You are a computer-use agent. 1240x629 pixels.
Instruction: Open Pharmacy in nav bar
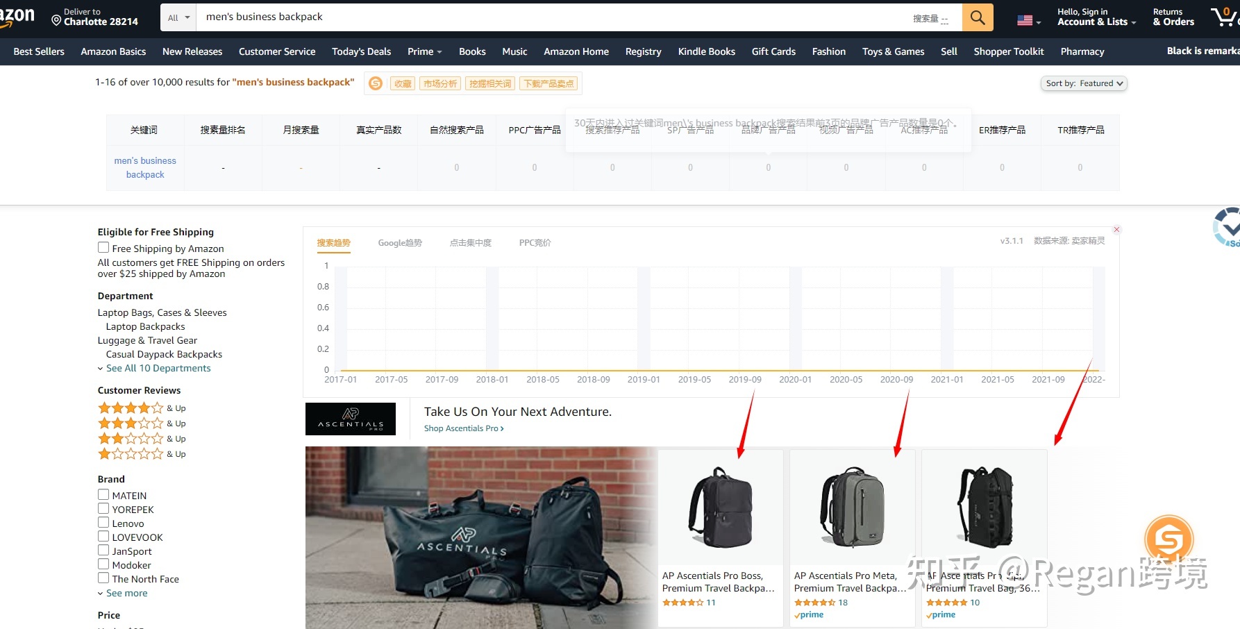pos(1082,51)
